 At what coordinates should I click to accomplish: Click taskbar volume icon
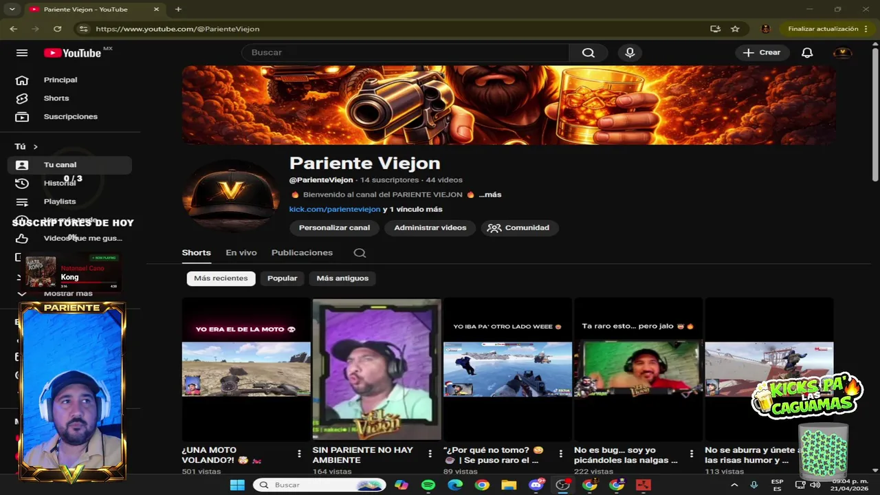click(x=815, y=485)
